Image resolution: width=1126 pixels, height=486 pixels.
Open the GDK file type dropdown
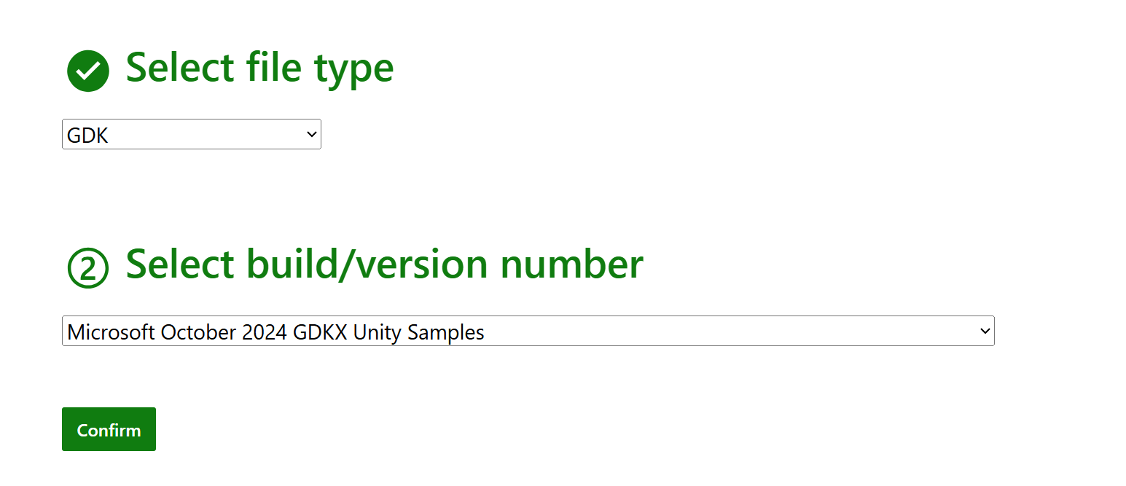tap(191, 134)
